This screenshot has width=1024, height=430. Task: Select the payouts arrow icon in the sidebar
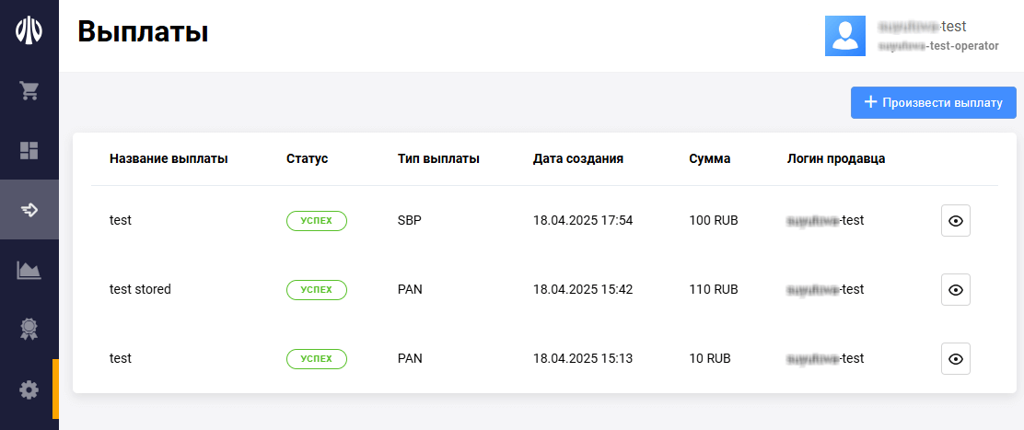[29, 210]
